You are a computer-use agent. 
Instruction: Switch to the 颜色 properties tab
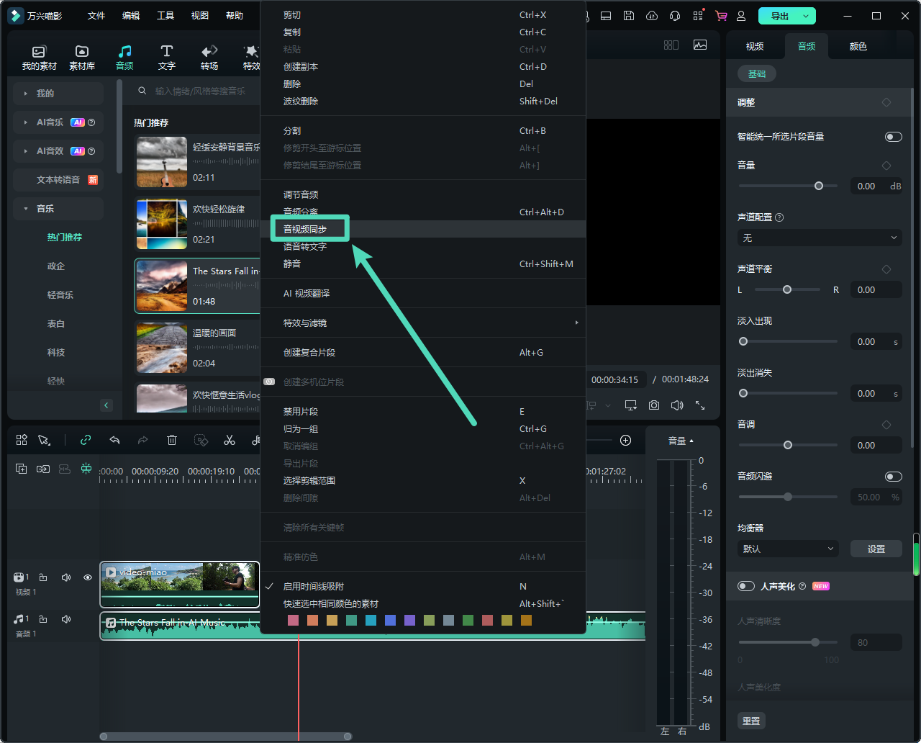coord(858,46)
